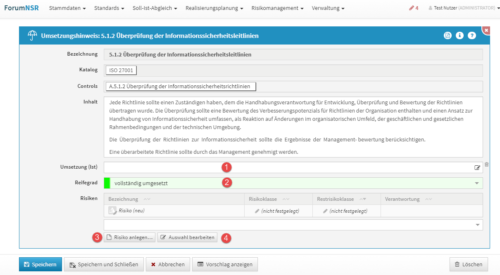Click Vorschlag anzeigen button
Screen dimensions: 500x275
(225, 264)
